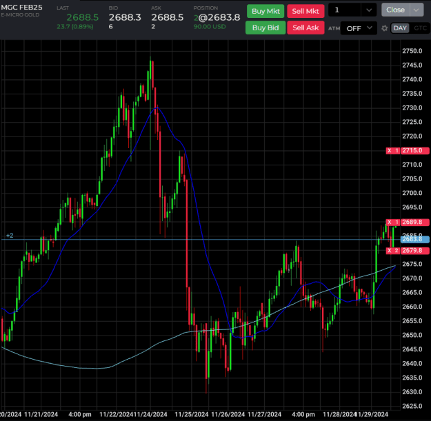Click the 2700.0 price axis label
The height and width of the screenshot is (421, 431).
412,193
